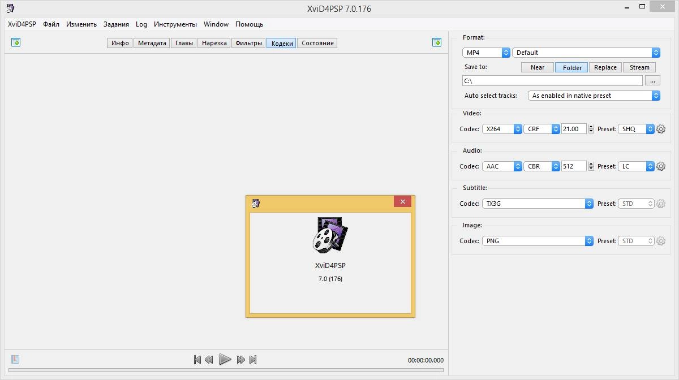Open the Default format preset dropdown
The image size is (679, 380).
(x=586, y=53)
